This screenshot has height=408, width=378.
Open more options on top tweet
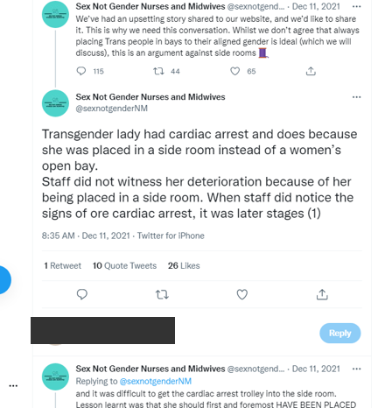point(357,6)
